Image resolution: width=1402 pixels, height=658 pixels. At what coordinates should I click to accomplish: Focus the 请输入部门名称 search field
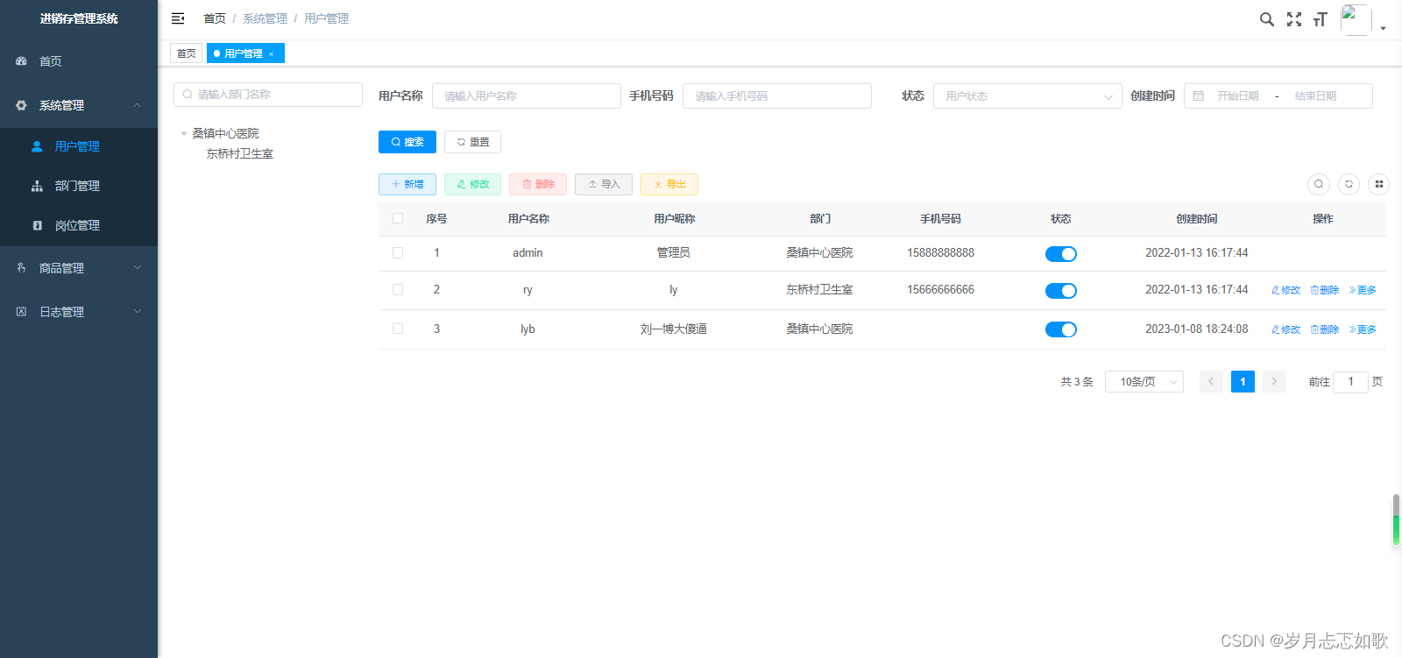[x=268, y=95]
